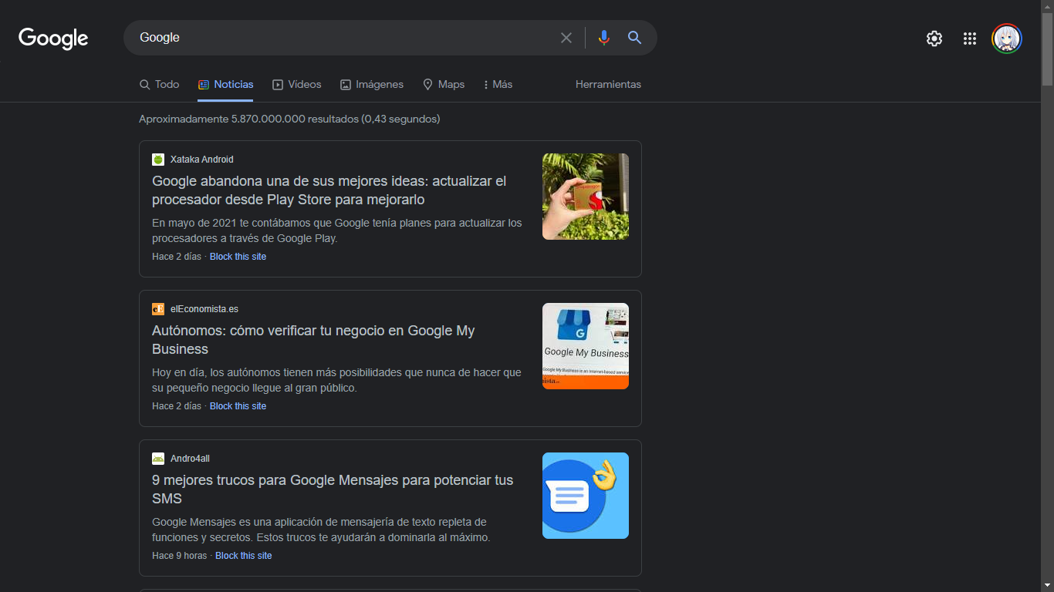Click the Google logo
The image size is (1054, 592).
[x=53, y=38]
